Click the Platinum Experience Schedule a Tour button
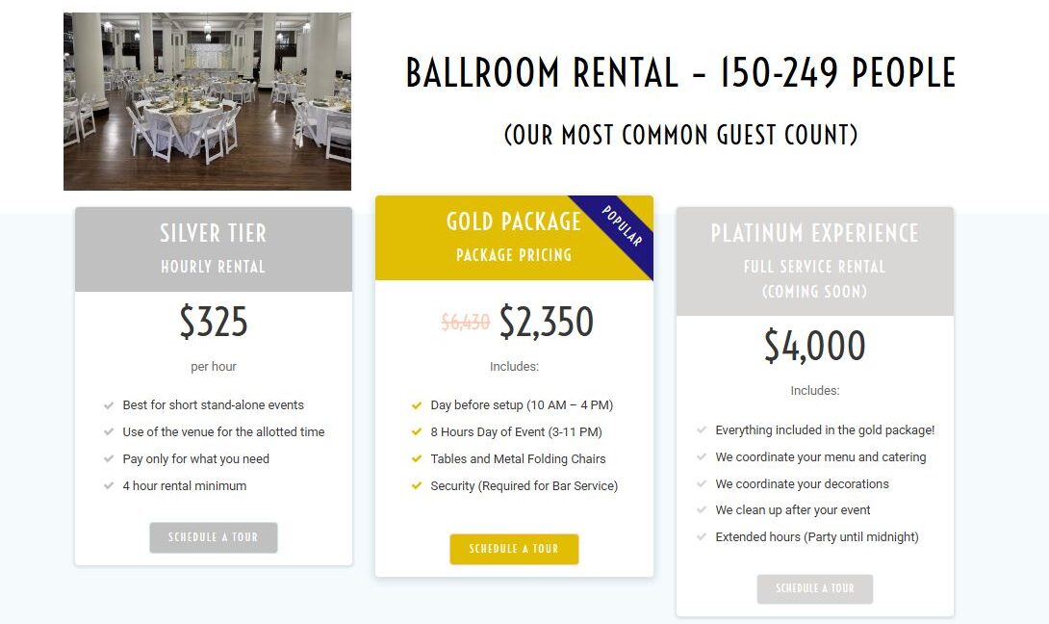This screenshot has width=1049, height=624. (x=815, y=588)
